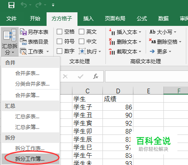The image size is (188, 165).
Task: Click the cell with value 86
Action: coord(118,107)
